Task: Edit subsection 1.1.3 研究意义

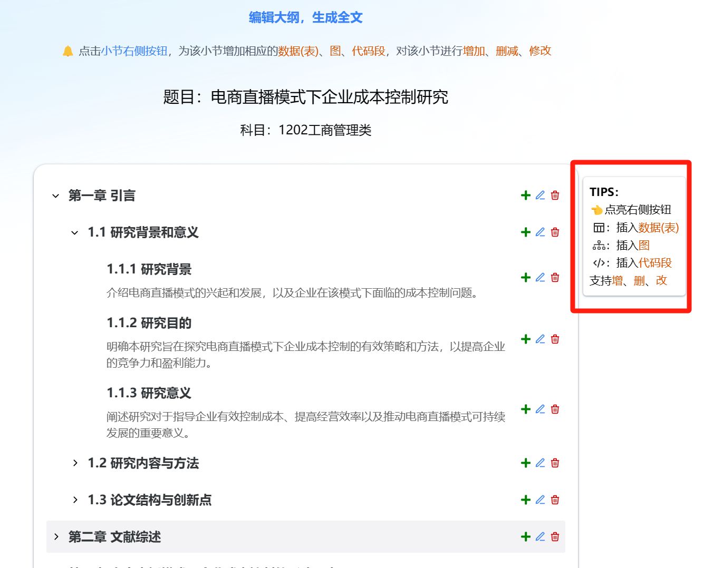Action: pyautogui.click(x=540, y=409)
